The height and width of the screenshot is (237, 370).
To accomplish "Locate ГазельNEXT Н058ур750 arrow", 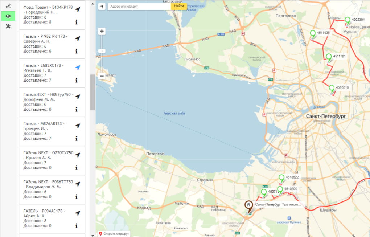I will pyautogui.click(x=78, y=97).
